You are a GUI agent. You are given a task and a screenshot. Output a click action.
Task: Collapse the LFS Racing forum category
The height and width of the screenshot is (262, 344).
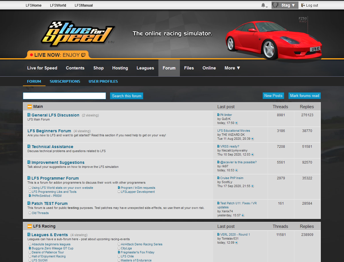pos(30,226)
